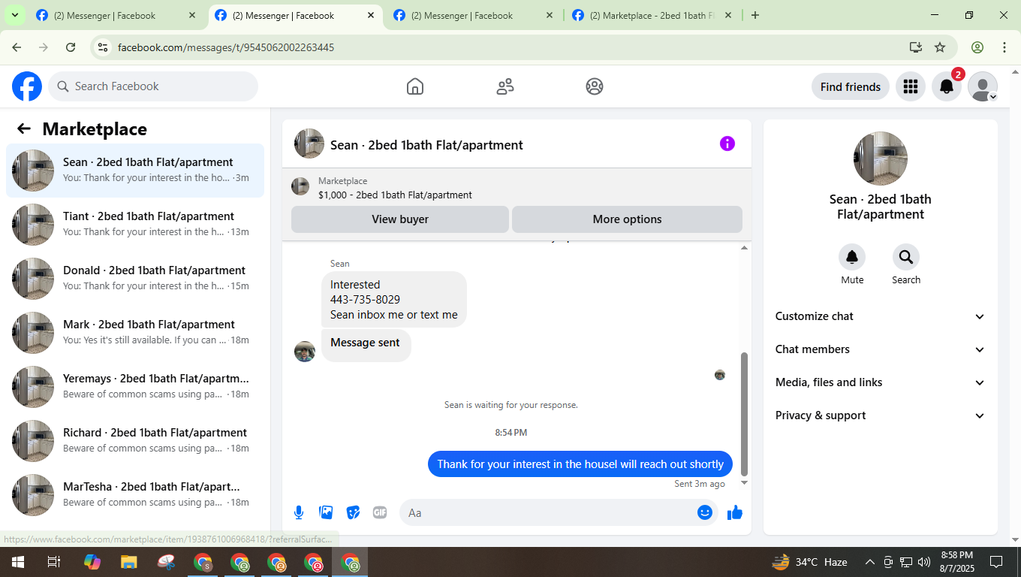The width and height of the screenshot is (1021, 577).
Task: Open the taskbar notification center
Action: [x=996, y=562]
